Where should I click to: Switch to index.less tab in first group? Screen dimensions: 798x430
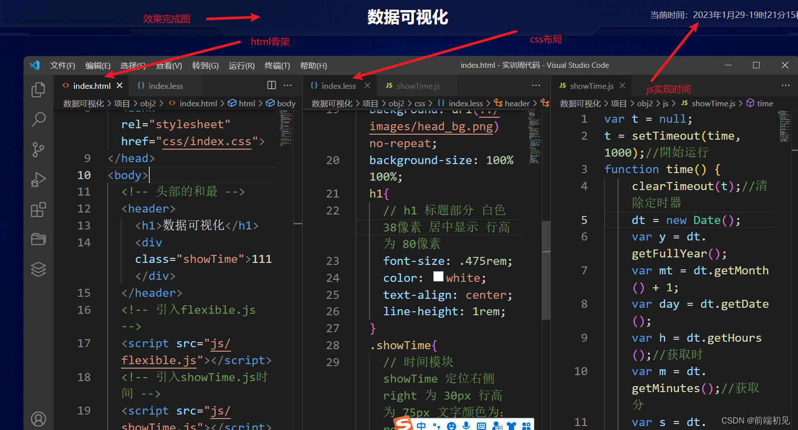165,86
